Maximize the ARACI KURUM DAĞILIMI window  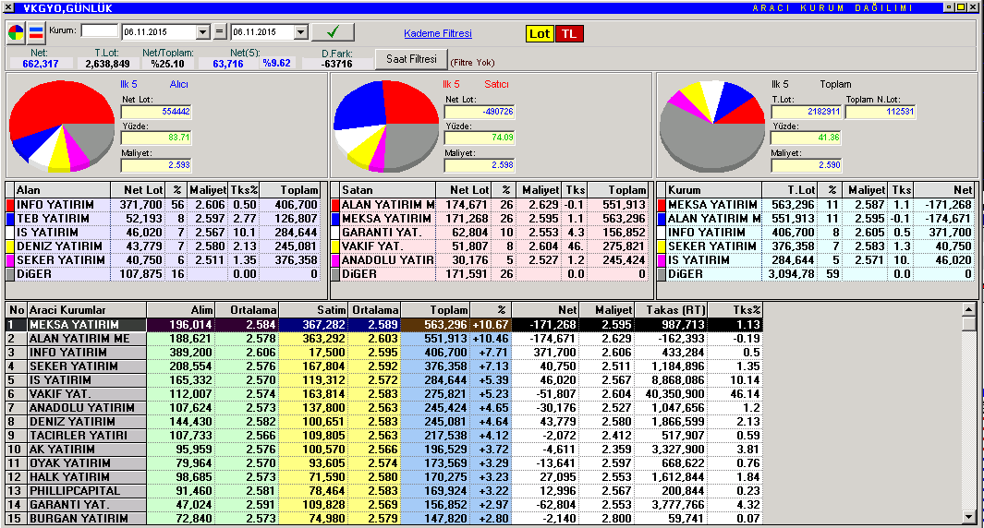[x=960, y=6]
